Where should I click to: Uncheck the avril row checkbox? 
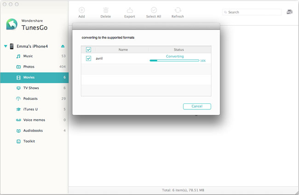pyautogui.click(x=88, y=58)
